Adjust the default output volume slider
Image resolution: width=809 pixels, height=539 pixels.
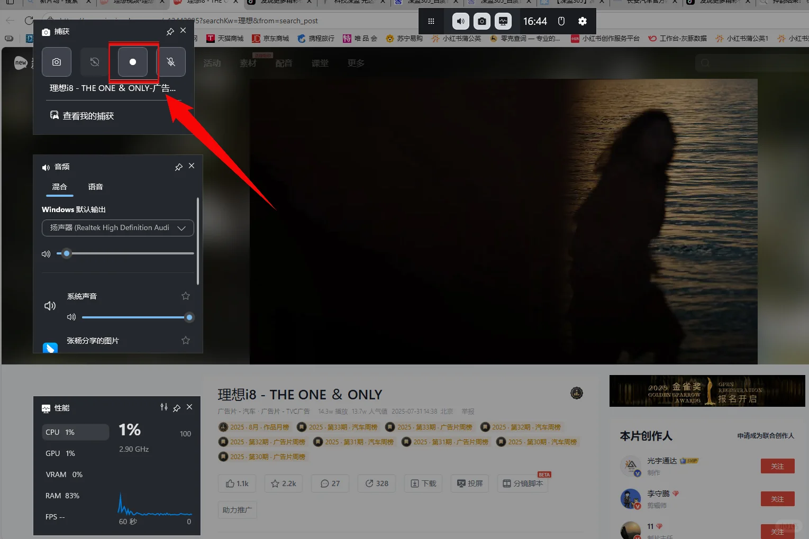125,253
